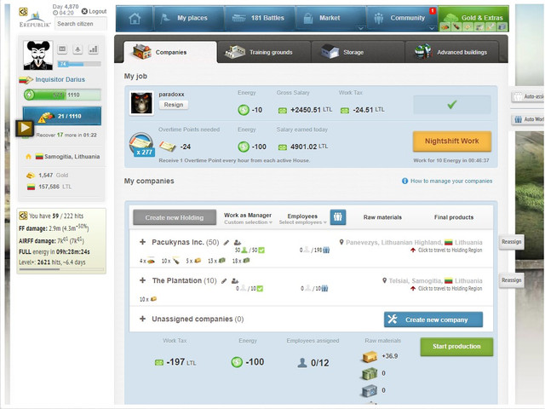This screenshot has width=545, height=409.
Task: Click the eRepublik logo
Action: click(35, 20)
